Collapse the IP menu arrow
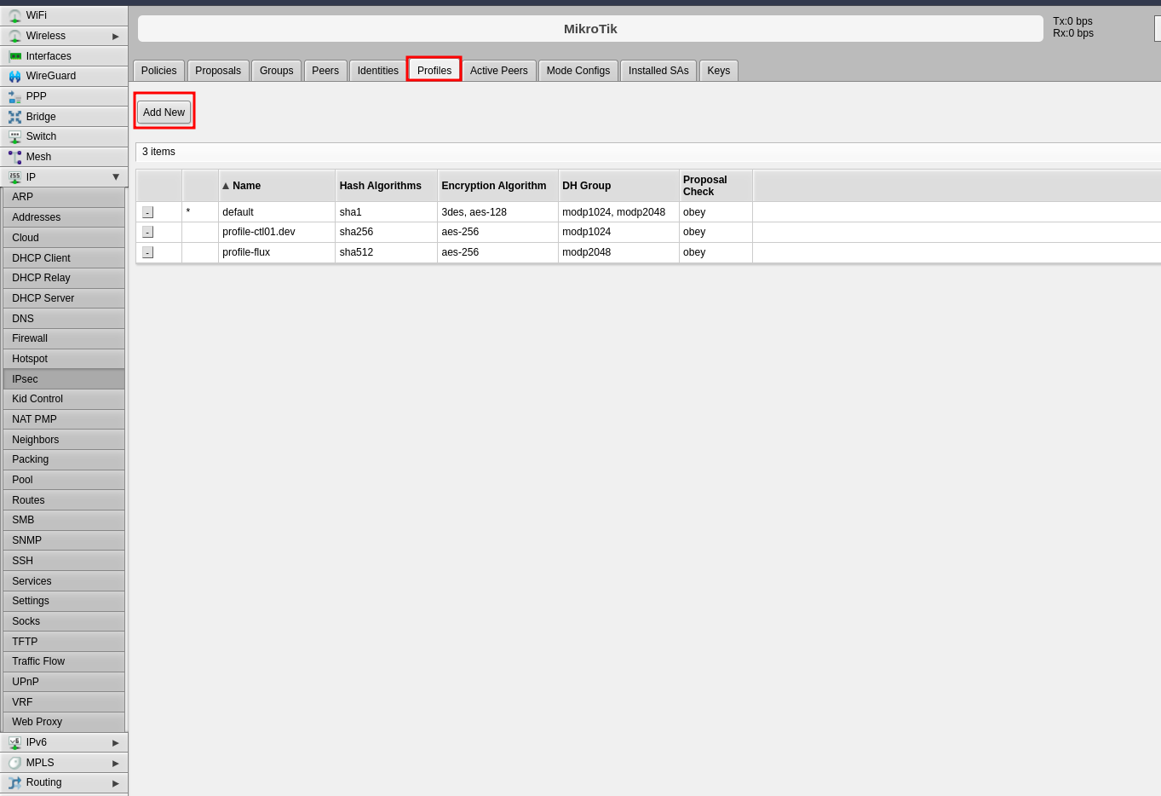 click(116, 177)
